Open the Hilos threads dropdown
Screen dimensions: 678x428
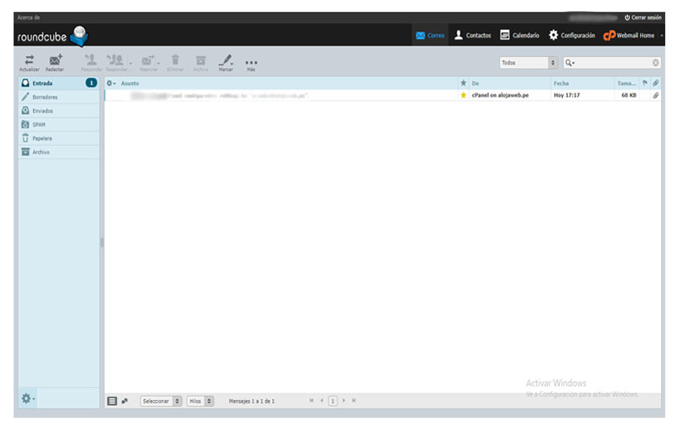tap(200, 401)
